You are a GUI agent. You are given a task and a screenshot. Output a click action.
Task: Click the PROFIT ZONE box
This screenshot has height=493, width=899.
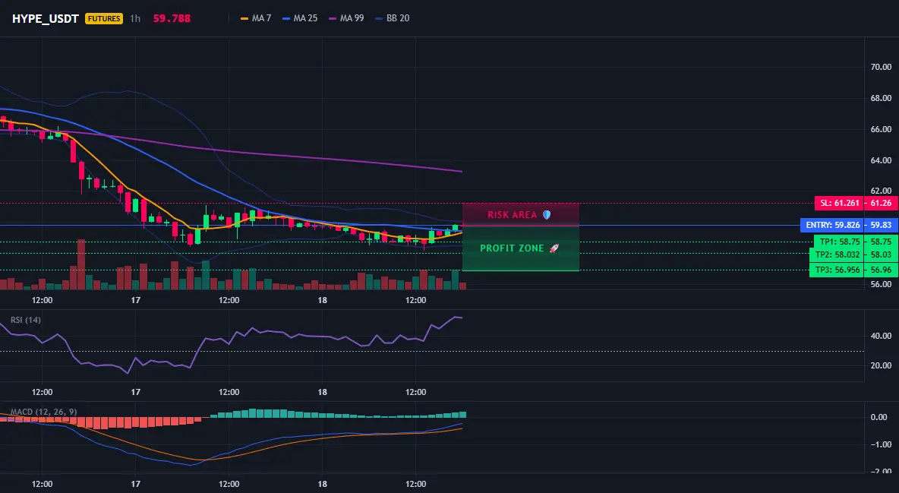[521, 248]
